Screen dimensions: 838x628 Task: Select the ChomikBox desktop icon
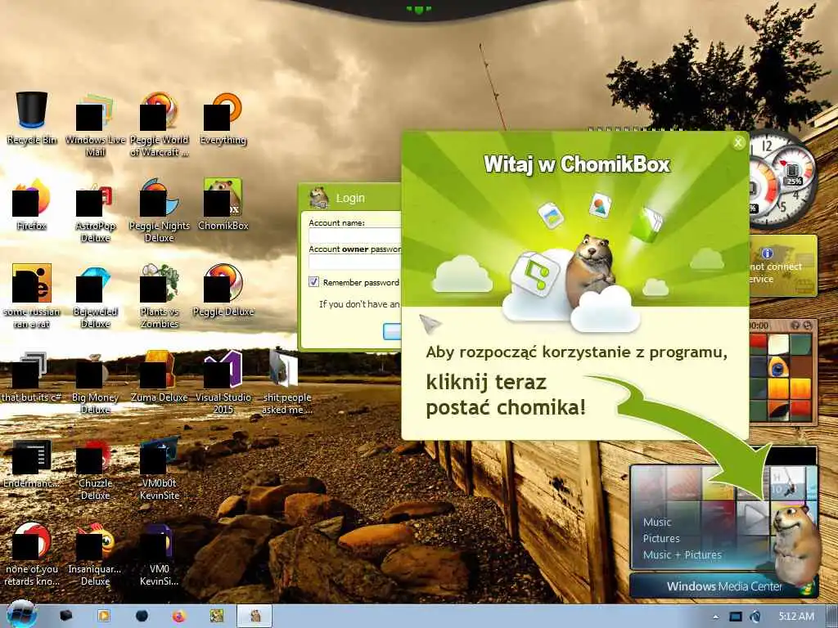[x=223, y=204]
